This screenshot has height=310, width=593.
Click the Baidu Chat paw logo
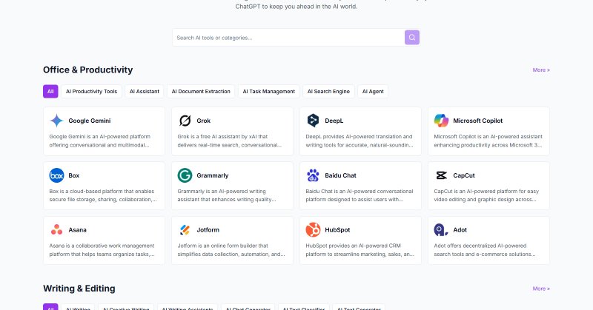click(313, 175)
